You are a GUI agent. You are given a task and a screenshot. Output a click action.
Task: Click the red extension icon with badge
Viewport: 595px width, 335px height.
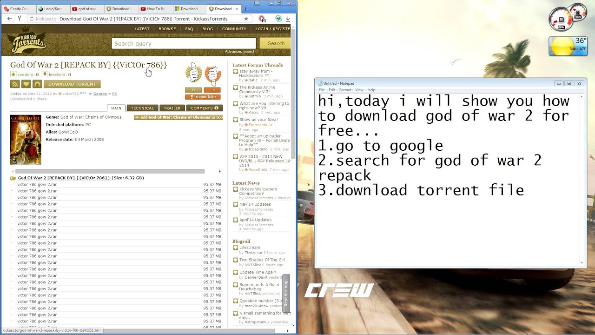[262, 19]
